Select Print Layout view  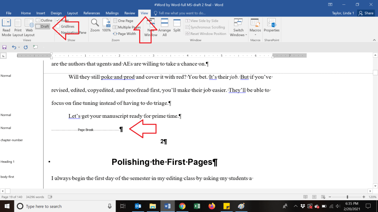[x=18, y=27]
